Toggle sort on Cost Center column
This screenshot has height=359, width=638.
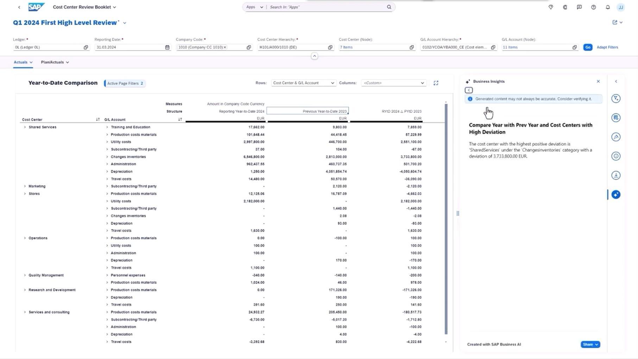pos(98,119)
